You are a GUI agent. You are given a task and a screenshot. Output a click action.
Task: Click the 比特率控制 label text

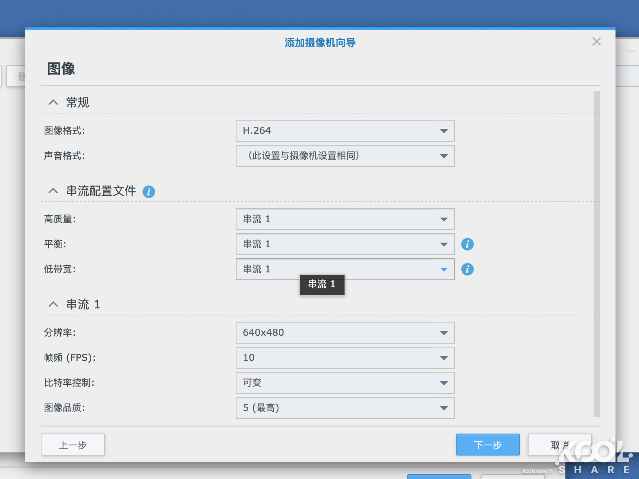[x=69, y=383]
